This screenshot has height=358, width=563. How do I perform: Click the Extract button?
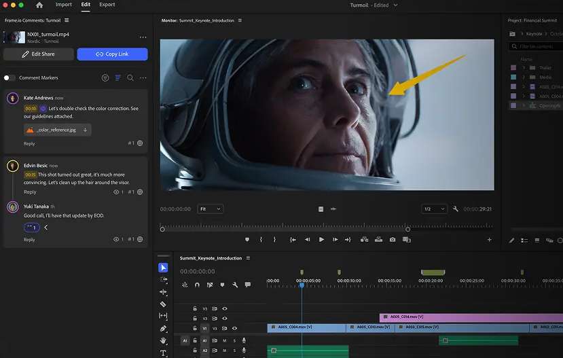pyautogui.click(x=378, y=240)
